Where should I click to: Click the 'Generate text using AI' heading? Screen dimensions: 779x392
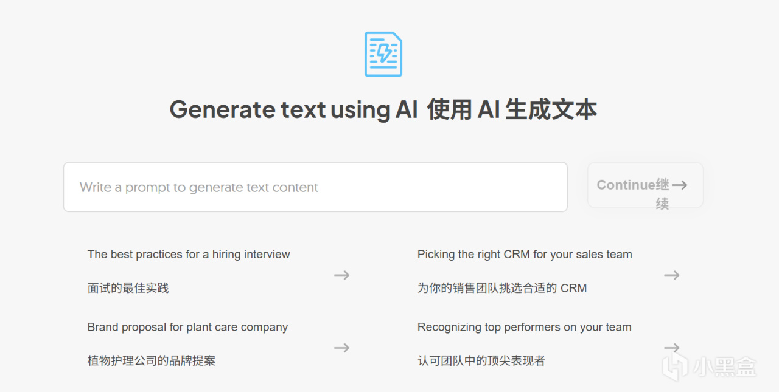(293, 109)
